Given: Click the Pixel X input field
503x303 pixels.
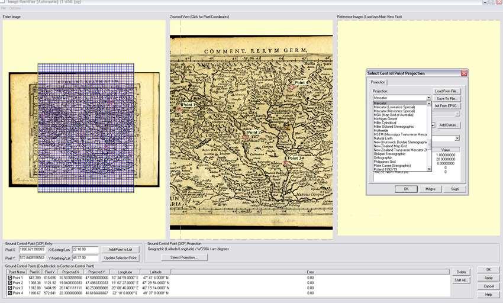Looking at the screenshot, I should click(32, 249).
